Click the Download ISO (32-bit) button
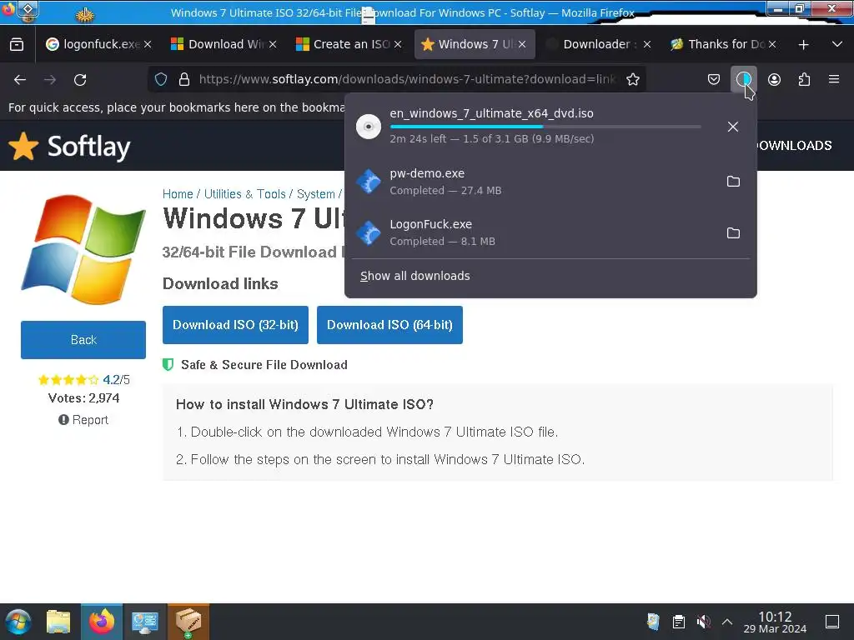This screenshot has height=640, width=854. pos(235,325)
